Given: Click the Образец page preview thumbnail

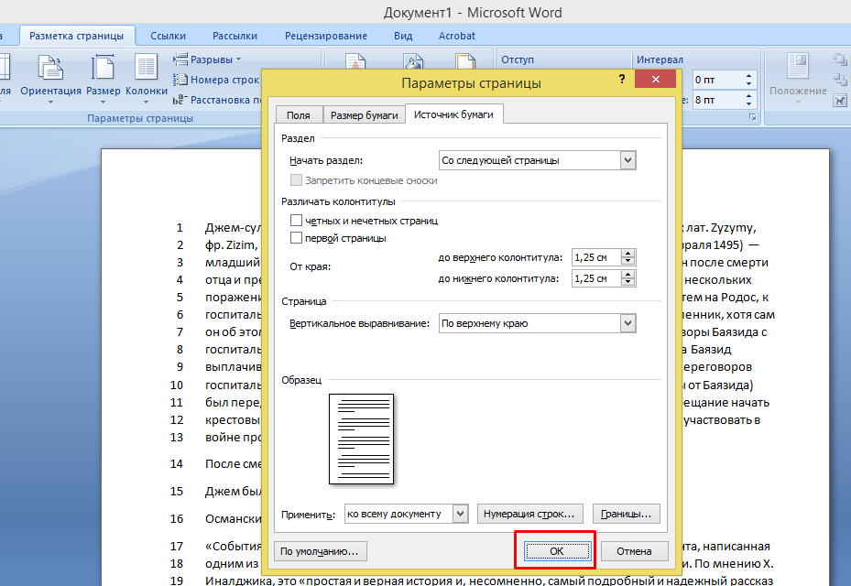Looking at the screenshot, I should tap(362, 439).
